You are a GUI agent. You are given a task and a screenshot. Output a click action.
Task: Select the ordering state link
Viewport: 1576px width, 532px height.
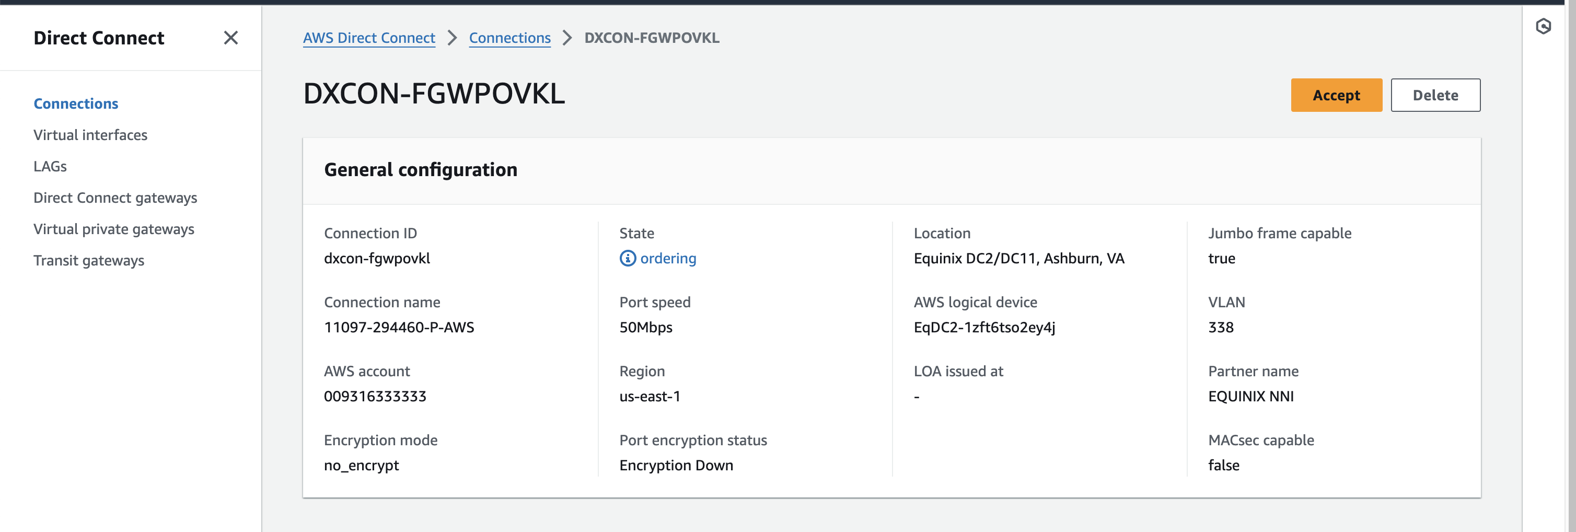click(668, 258)
